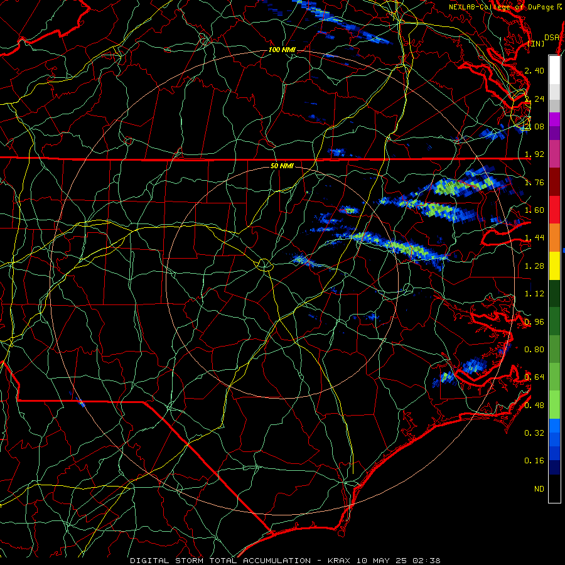Select the bright magenta legend swatch
Viewport: 565px width, 565px height.
pyautogui.click(x=554, y=119)
